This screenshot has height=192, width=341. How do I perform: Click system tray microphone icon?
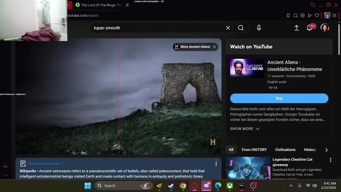[299, 186]
